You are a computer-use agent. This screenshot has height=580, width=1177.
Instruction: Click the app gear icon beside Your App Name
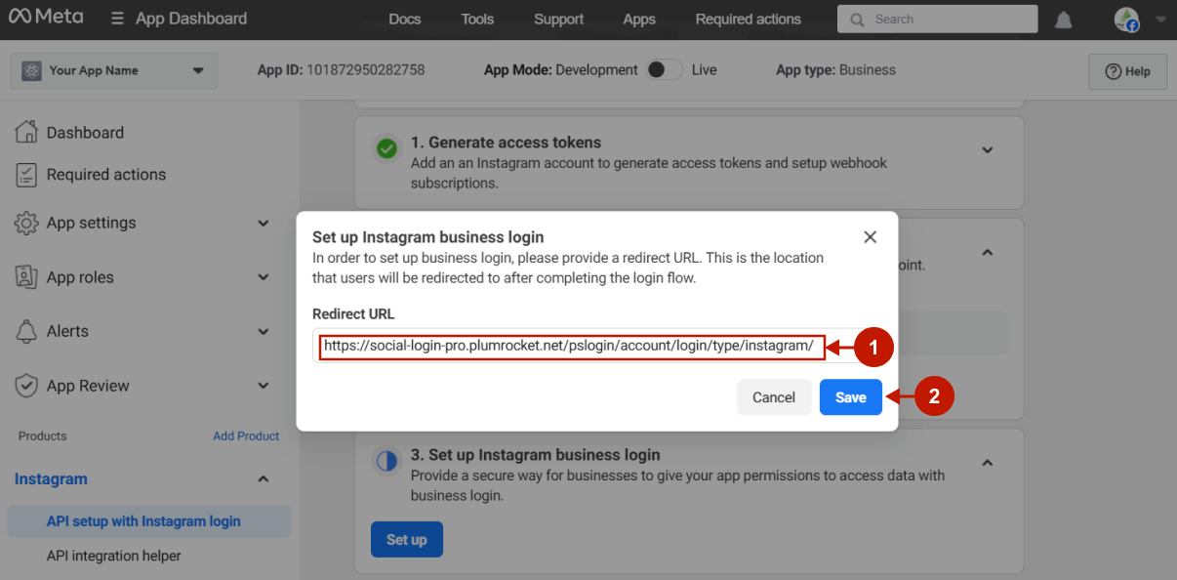pyautogui.click(x=31, y=70)
